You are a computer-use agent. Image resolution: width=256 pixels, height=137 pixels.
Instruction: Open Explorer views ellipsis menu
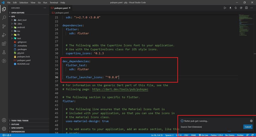tap(45, 8)
